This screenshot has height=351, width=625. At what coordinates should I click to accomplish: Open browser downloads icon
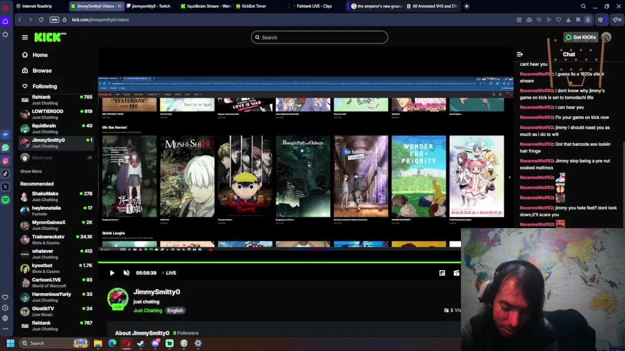click(568, 19)
